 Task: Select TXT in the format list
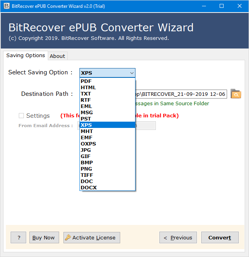(107, 93)
